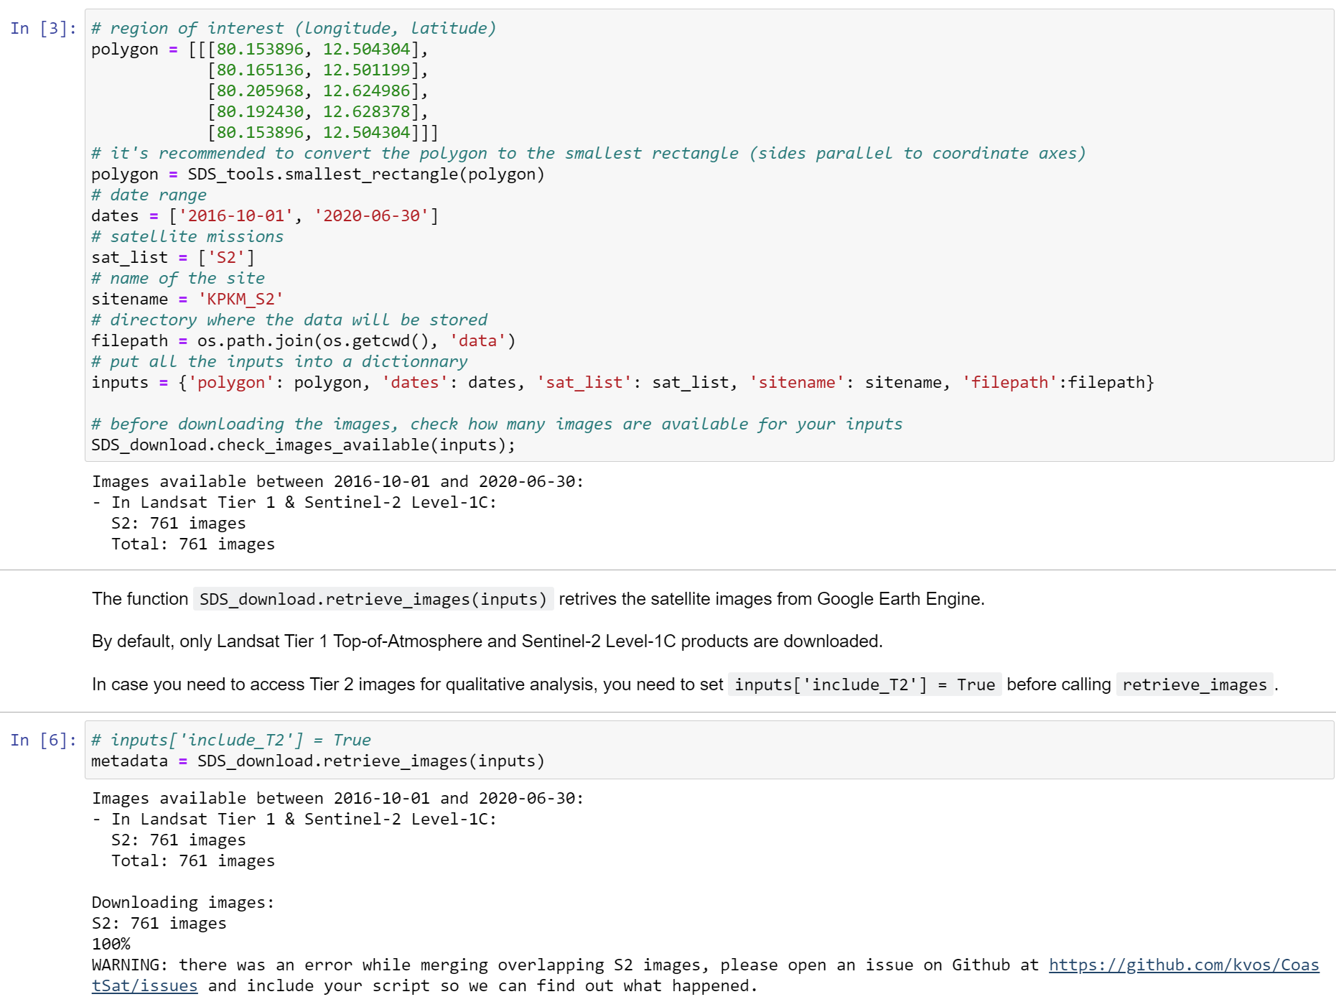Click the inline inputs['include_T2'] = True snippet
Screen dimensions: 1336x1007
861,685
